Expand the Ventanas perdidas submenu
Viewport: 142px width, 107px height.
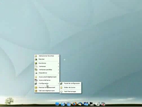(x=47, y=70)
